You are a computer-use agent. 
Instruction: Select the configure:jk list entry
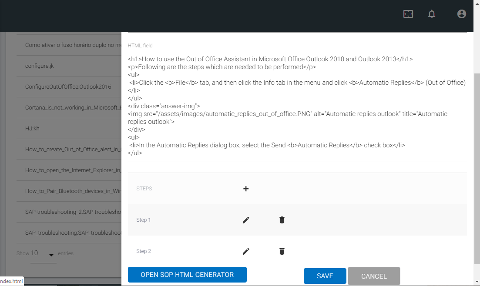39,66
